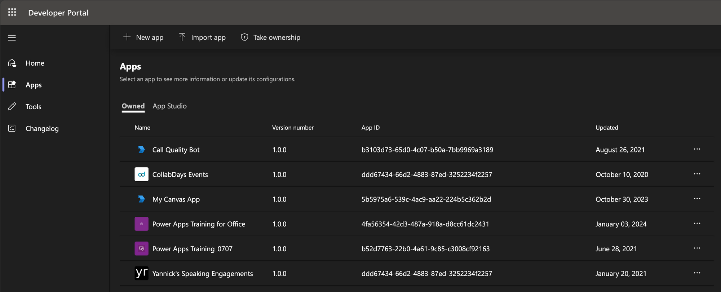
Task: Click the upload arrow icon for Import app
Action: [182, 37]
